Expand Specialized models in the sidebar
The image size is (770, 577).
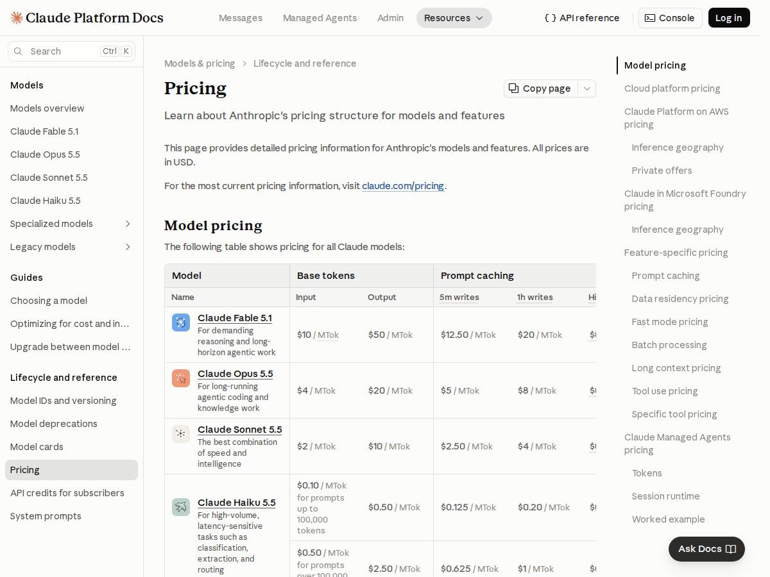pos(128,224)
